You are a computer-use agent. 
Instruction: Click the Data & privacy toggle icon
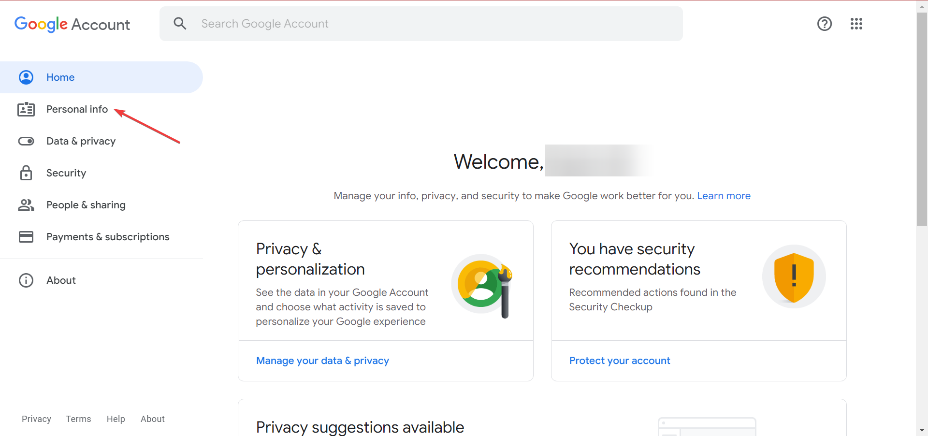pyautogui.click(x=26, y=141)
